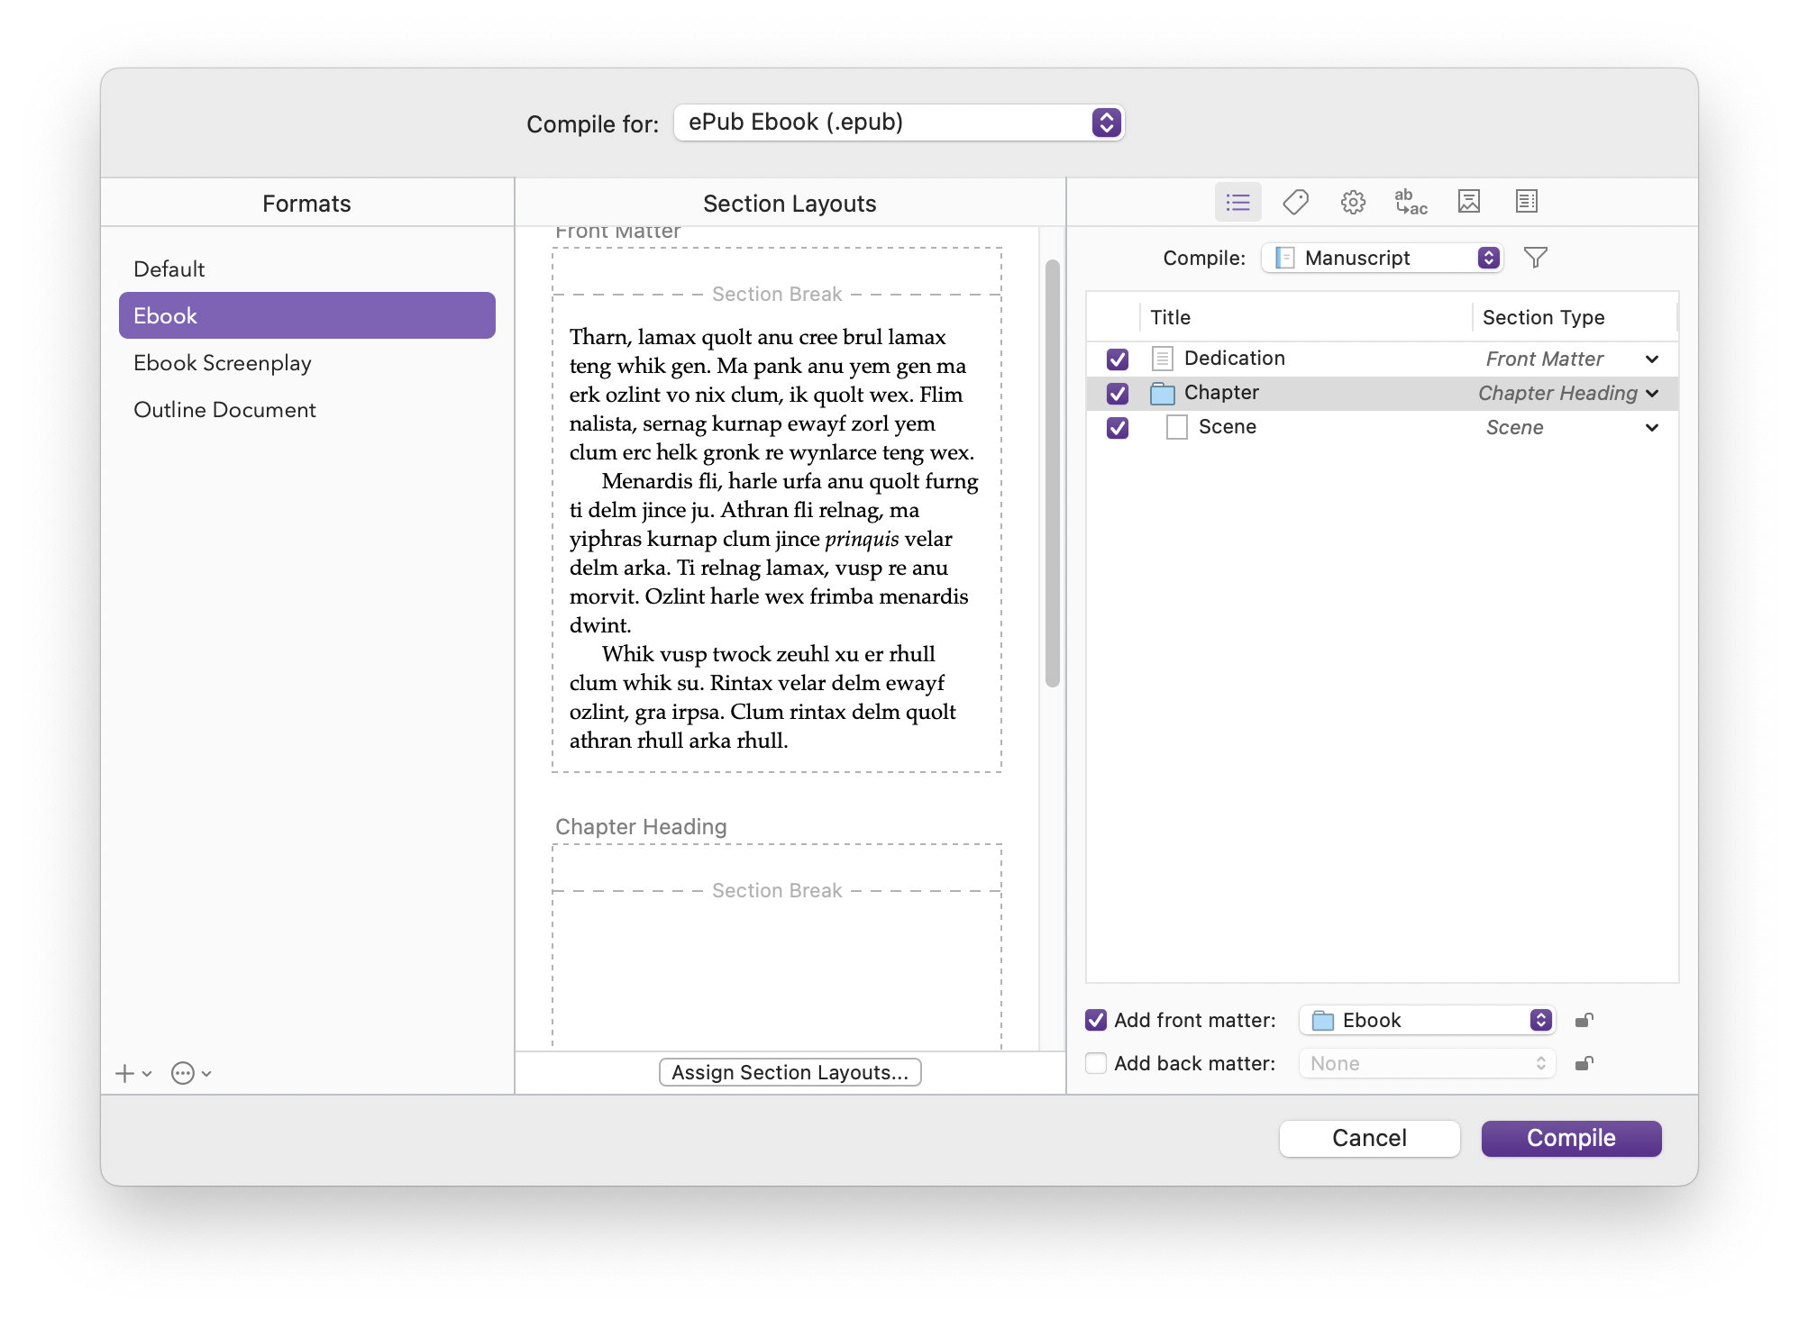Uncheck the Scene include checkbox
The height and width of the screenshot is (1319, 1799).
[x=1117, y=428]
